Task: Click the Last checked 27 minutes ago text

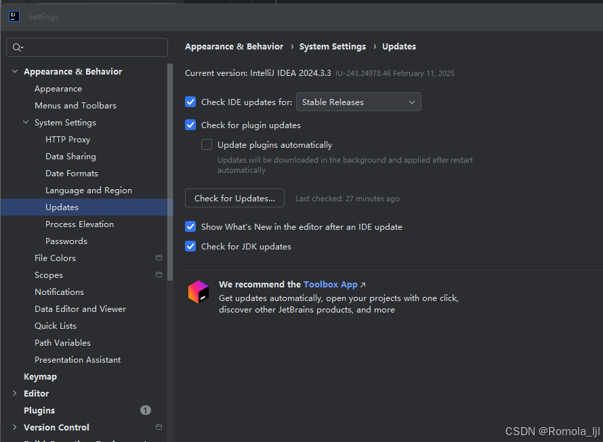Action: (348, 199)
